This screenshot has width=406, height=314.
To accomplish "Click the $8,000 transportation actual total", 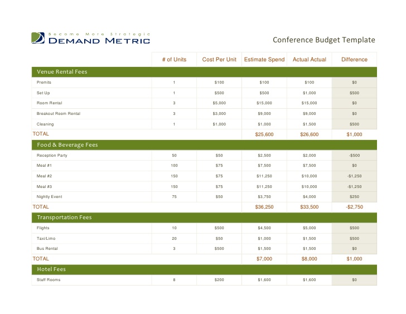I will click(310, 259).
